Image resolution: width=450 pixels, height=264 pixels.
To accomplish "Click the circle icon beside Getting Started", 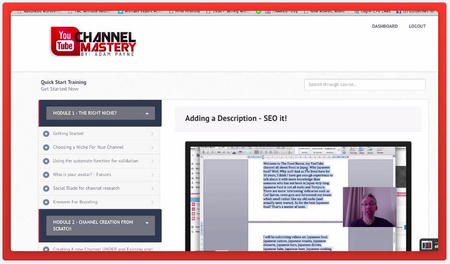I will click(46, 134).
